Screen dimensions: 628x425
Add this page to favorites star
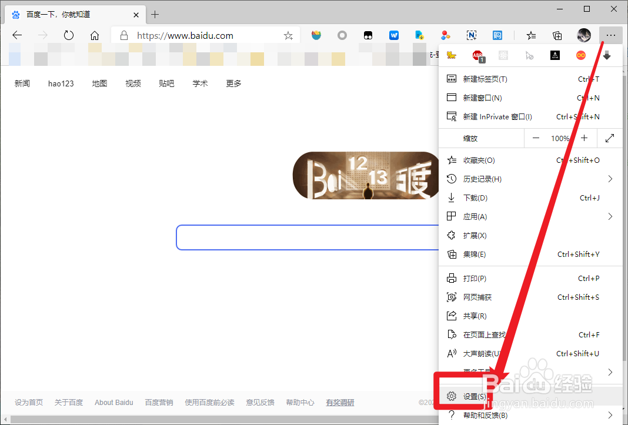[x=288, y=36]
